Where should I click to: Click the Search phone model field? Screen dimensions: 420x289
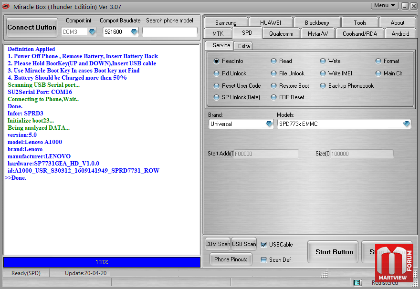coord(170,32)
